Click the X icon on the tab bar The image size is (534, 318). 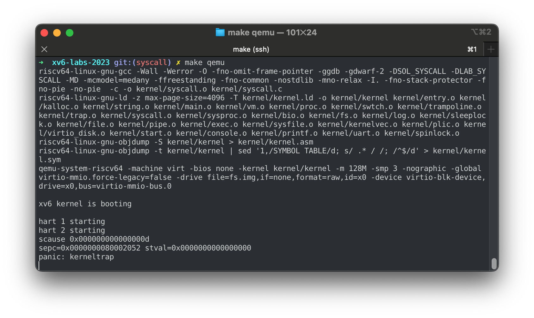(x=44, y=49)
